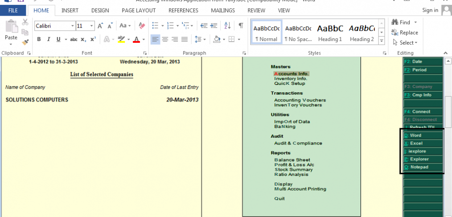Expand the Styles gallery More button

coord(382,41)
